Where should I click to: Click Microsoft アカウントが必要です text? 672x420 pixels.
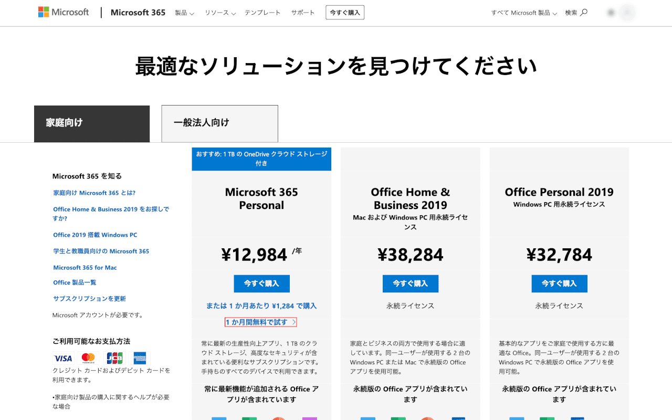[x=98, y=315]
